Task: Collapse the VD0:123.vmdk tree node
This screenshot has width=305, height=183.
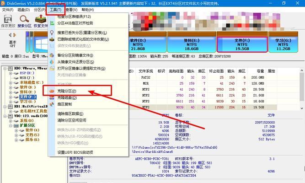Action: pos(5,116)
